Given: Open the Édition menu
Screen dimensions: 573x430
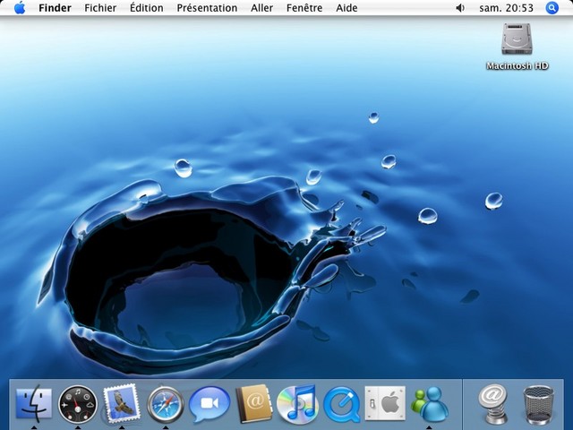Looking at the screenshot, I should 147,8.
